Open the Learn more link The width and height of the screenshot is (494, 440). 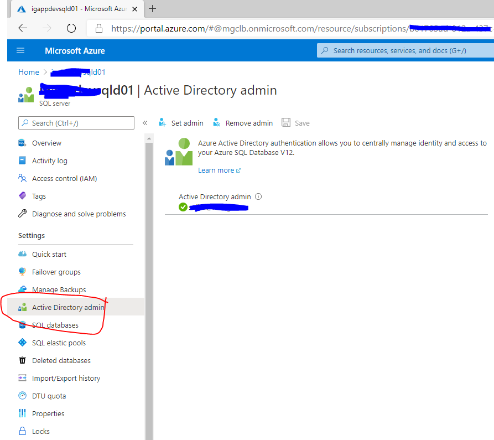[219, 170]
